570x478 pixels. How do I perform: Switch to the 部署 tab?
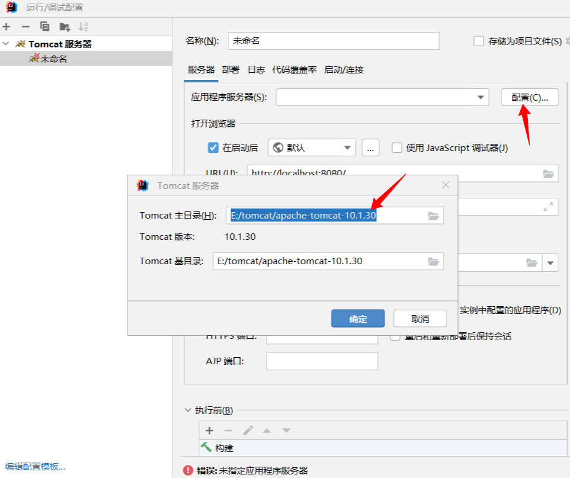click(230, 70)
